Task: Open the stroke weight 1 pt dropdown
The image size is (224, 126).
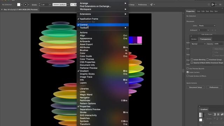Action: 50,5
